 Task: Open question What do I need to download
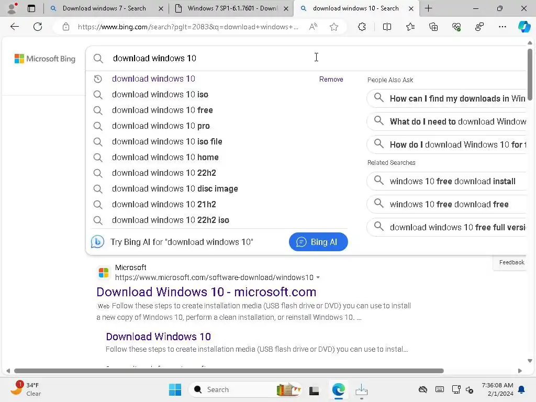coord(446,121)
